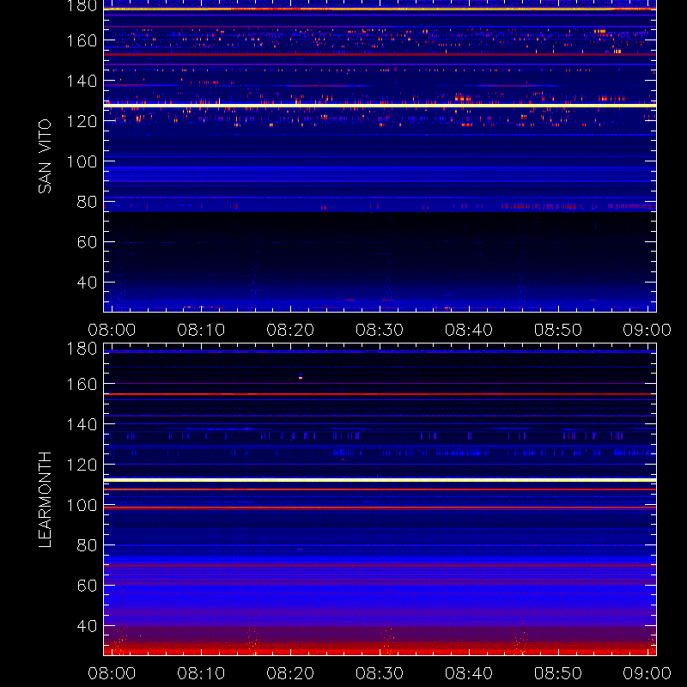Click the bright yellow band in Learmonth spectrogram
The height and width of the screenshot is (687, 687).
pyautogui.click(x=380, y=480)
